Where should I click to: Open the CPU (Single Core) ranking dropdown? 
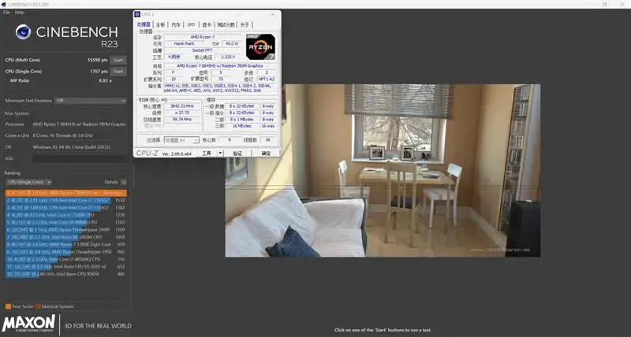tap(28, 182)
